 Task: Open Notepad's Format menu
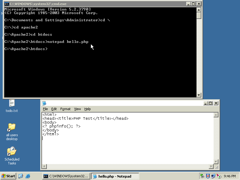pyautogui.click(x=65, y=109)
